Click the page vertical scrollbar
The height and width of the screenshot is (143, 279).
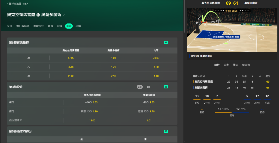tap(184, 16)
